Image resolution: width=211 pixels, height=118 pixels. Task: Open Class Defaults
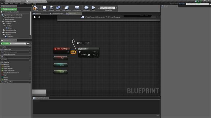pos(77,8)
